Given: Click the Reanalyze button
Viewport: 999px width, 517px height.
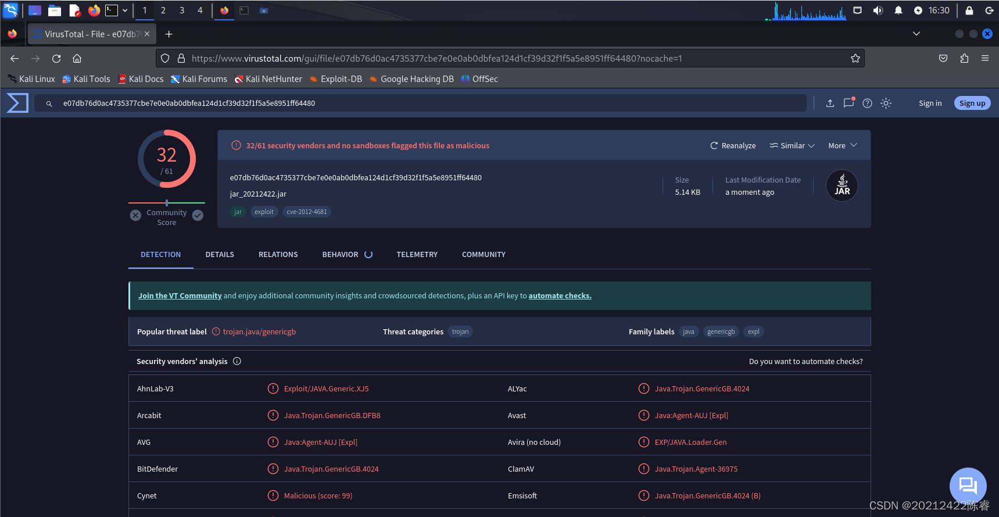Looking at the screenshot, I should click(733, 145).
